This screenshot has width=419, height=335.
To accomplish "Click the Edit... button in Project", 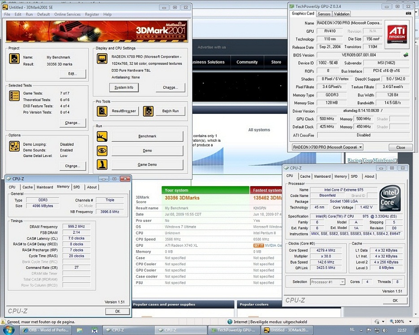I will (x=73, y=74).
